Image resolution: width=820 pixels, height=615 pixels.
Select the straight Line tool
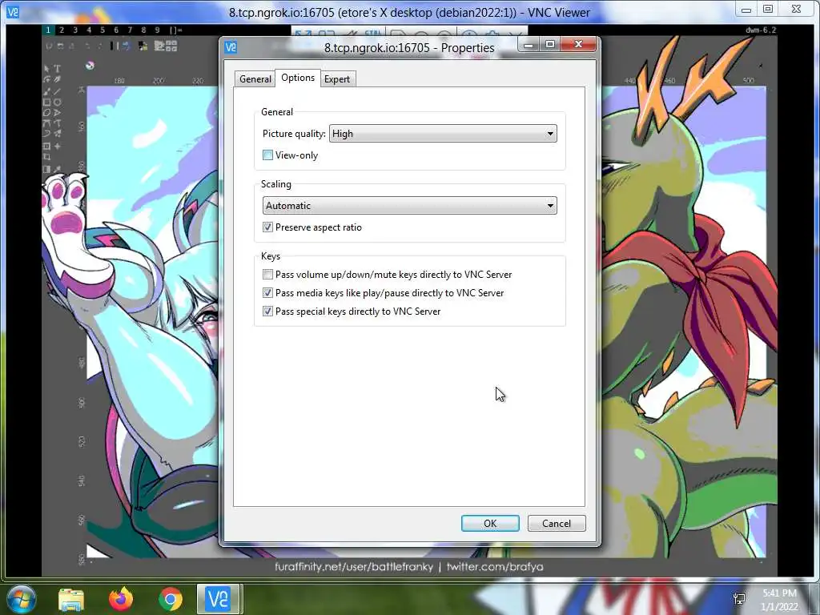click(58, 91)
